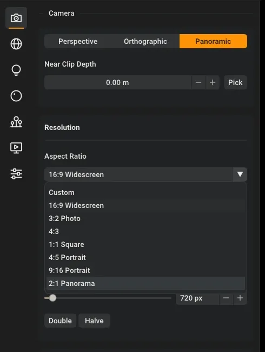Open the trees Scatter sidebar icon

16,122
